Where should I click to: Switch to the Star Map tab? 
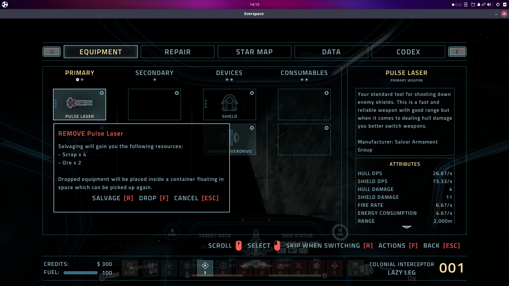(x=254, y=52)
